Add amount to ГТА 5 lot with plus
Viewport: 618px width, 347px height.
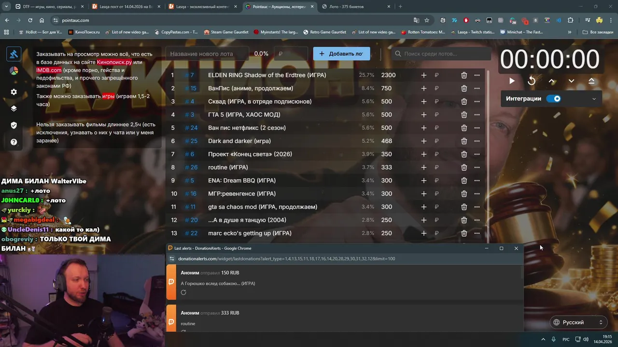pyautogui.click(x=423, y=115)
